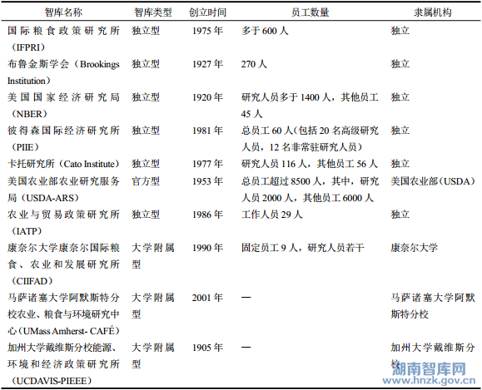
Task: Click the 大学附属 type in the CIIFAD row
Action: click(153, 248)
